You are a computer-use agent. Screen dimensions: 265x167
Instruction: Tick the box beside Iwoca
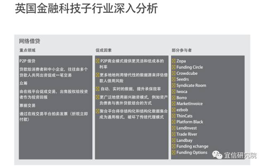click(174, 92)
